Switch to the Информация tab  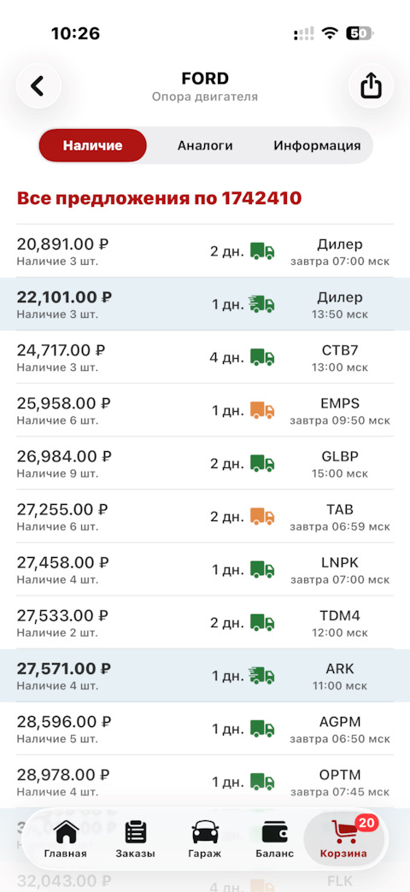click(x=317, y=145)
